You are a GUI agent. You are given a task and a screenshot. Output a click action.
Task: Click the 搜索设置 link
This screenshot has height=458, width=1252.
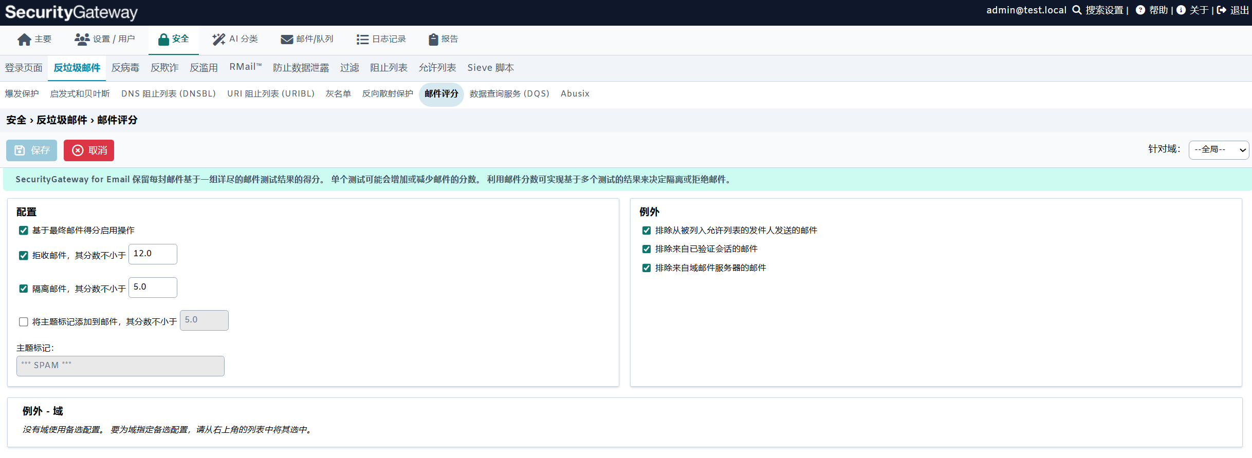[x=1104, y=10]
